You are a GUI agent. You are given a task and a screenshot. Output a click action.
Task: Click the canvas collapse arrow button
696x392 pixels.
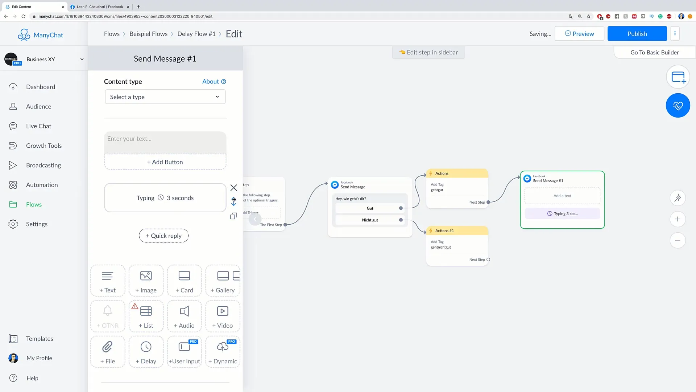coord(255,219)
